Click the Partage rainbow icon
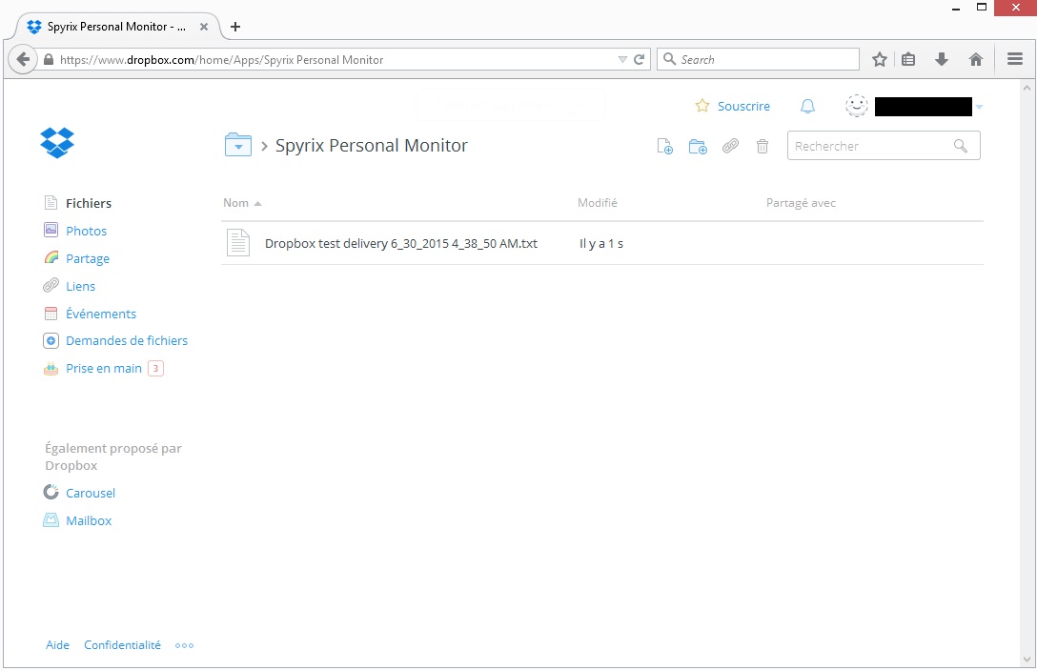 point(51,257)
